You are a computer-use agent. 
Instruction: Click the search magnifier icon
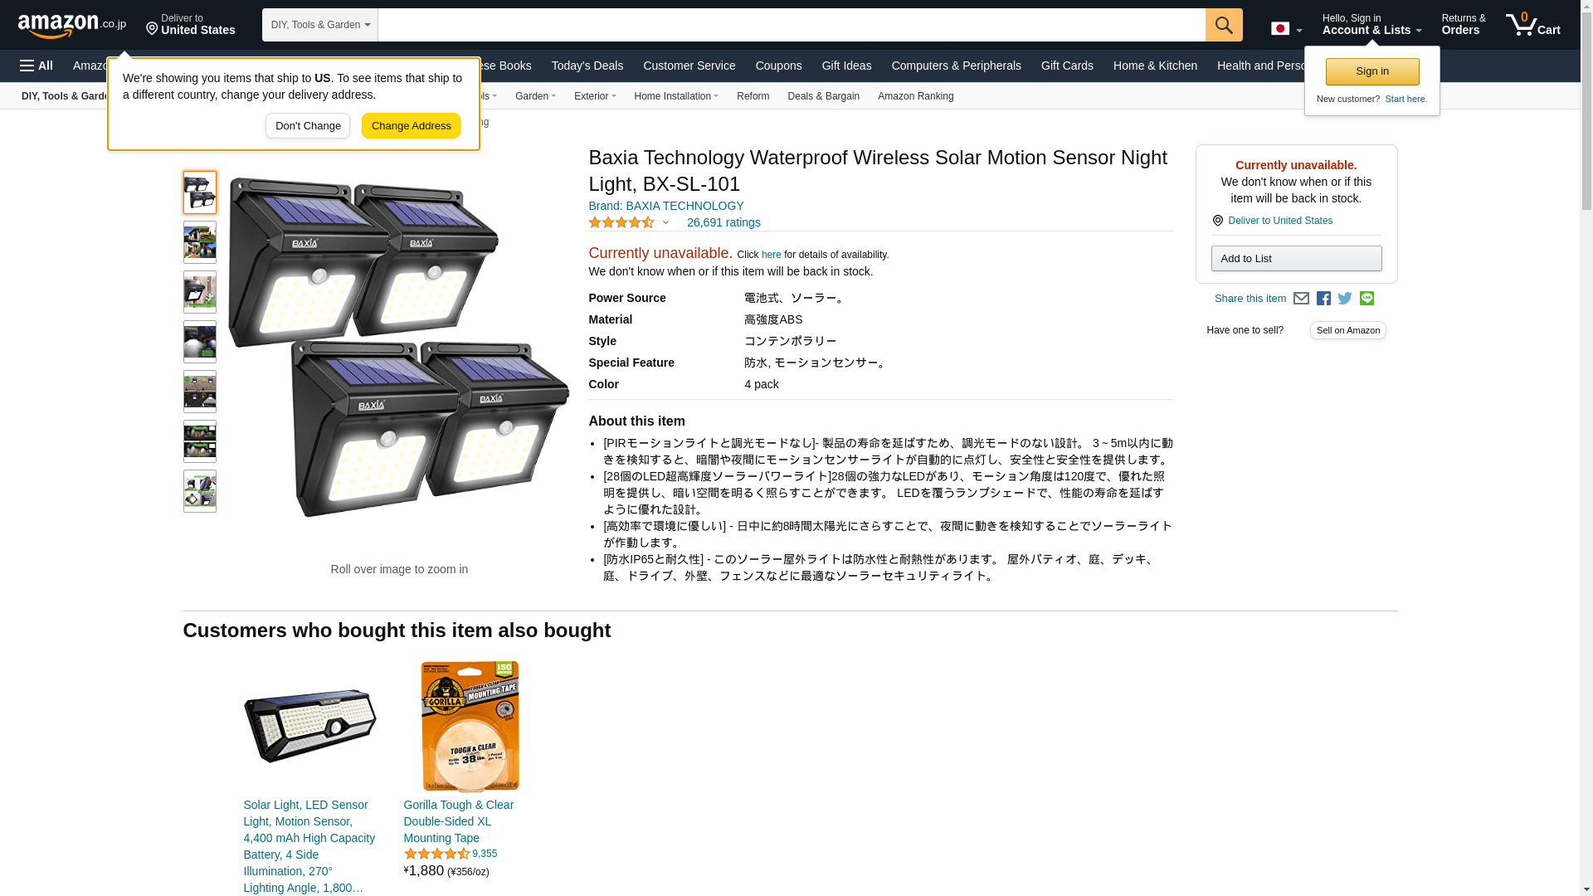pyautogui.click(x=1224, y=25)
